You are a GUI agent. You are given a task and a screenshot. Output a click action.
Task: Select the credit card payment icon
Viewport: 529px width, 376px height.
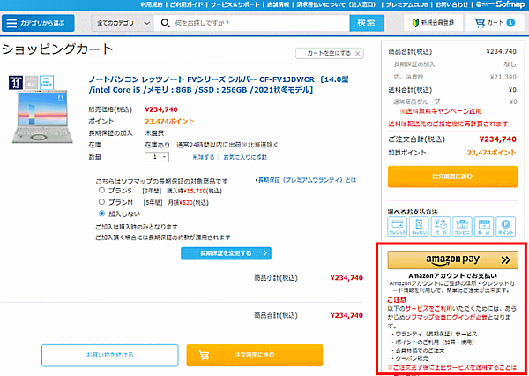click(398, 226)
